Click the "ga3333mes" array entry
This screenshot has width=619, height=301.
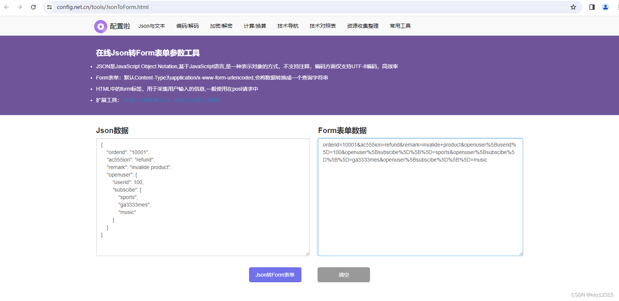tap(134, 205)
